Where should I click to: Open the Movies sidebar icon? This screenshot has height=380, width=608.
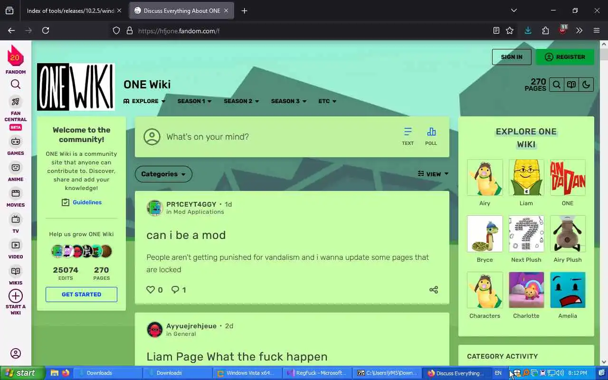pyautogui.click(x=16, y=193)
